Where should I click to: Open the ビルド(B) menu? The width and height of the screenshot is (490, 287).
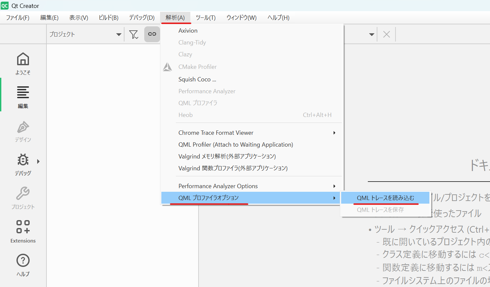pyautogui.click(x=109, y=17)
